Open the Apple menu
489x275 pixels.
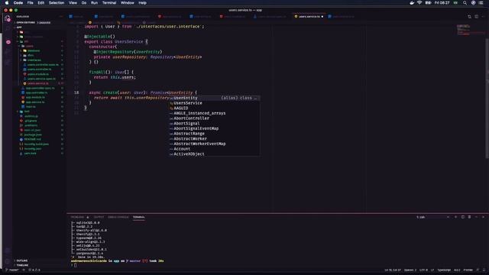pos(7,3)
